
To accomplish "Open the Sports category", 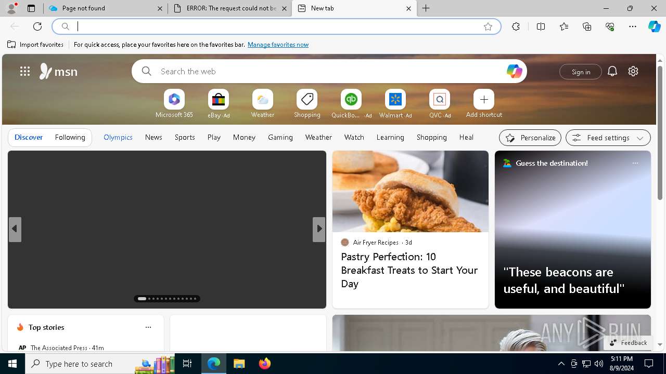I will point(185,137).
